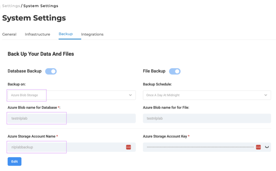276x171 pixels.
Task: Focus the Azure Blob name for File field
Action: pyautogui.click(x=207, y=118)
